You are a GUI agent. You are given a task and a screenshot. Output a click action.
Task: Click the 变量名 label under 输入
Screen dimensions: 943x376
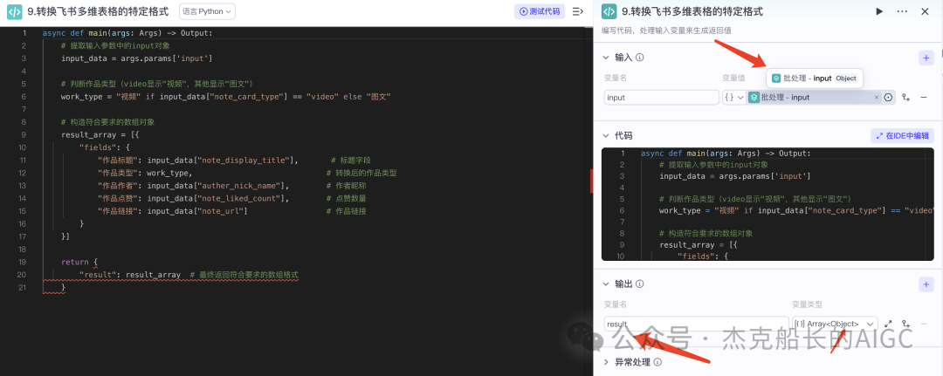click(x=616, y=78)
